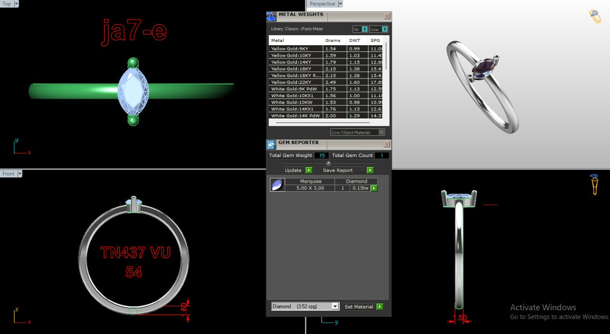Select the Yellow Gold:22KY row
Image resolution: width=610 pixels, height=334 pixels.
(x=326, y=82)
